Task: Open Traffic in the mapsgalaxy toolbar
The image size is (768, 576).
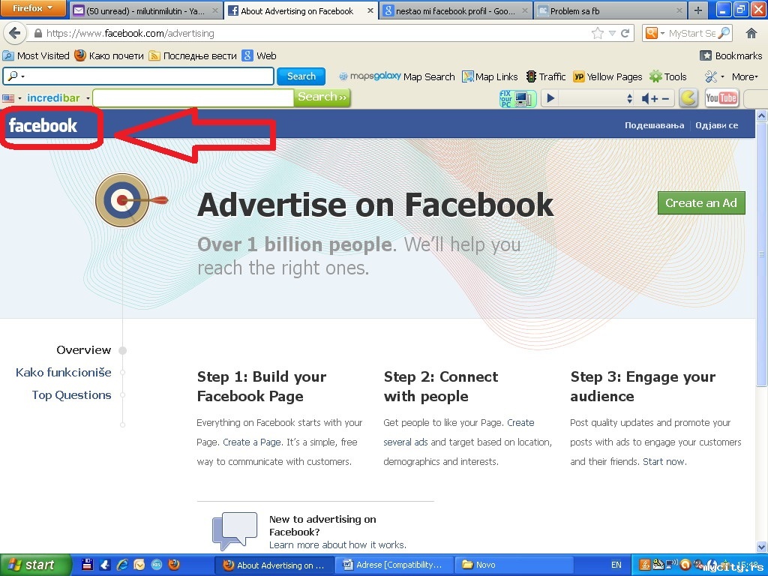Action: (x=546, y=77)
